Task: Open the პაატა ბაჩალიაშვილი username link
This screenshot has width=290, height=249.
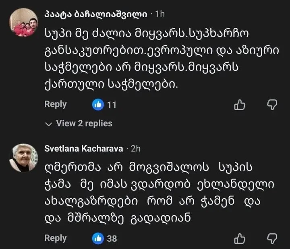Action: pyautogui.click(x=95, y=14)
